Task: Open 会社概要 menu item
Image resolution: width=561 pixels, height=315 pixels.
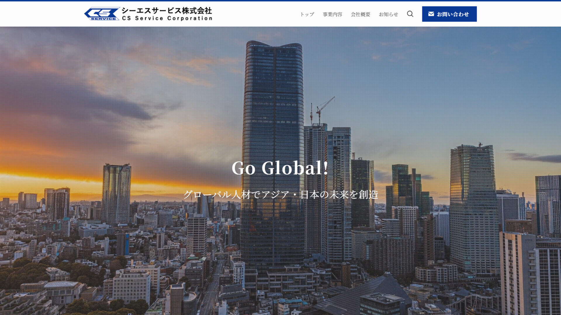Action: 361,14
